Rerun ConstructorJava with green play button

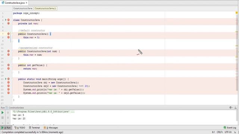click(3, 112)
